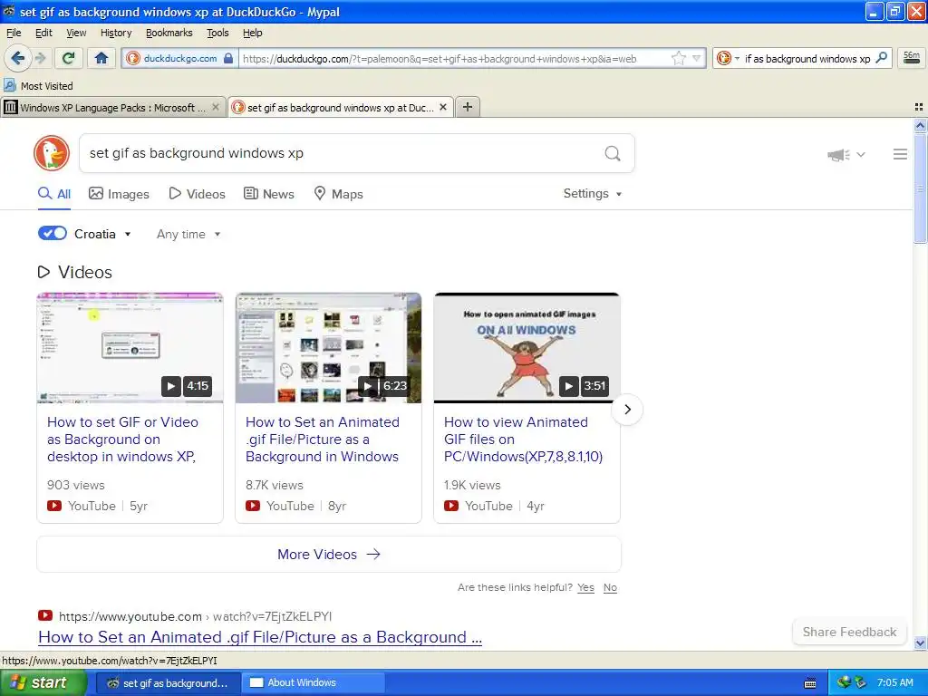This screenshot has width=928, height=696.
Task: Open the URL history dropdown arrow
Action: [x=697, y=58]
